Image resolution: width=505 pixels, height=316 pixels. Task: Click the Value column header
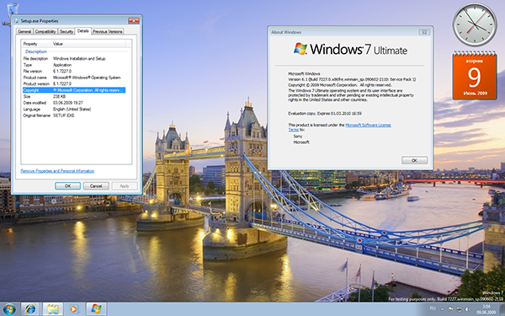(x=88, y=44)
